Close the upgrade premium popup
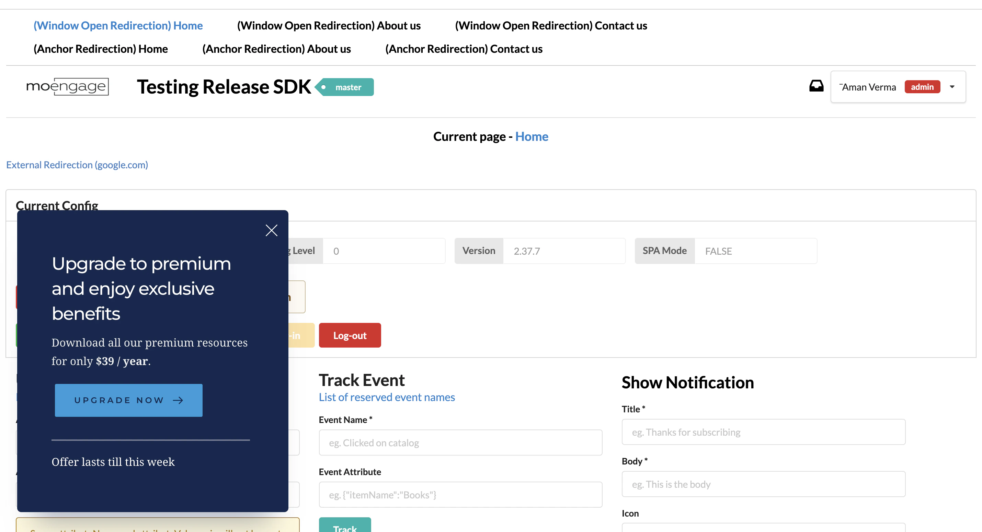Viewport: 982px width, 532px height. coord(271,230)
